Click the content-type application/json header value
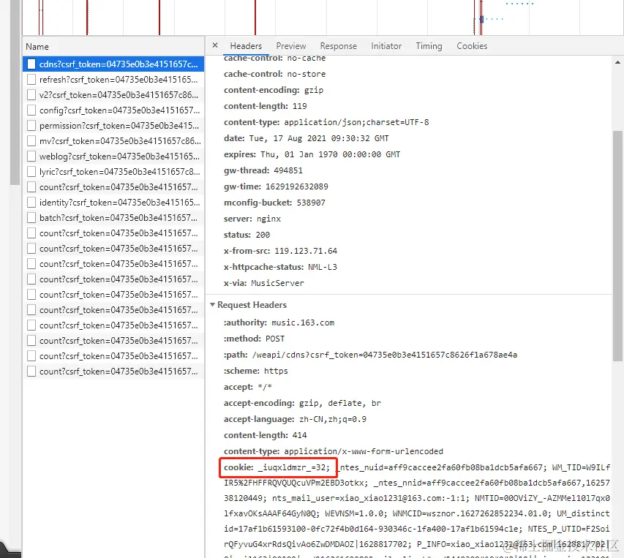This screenshot has height=558, width=624. click(x=356, y=122)
